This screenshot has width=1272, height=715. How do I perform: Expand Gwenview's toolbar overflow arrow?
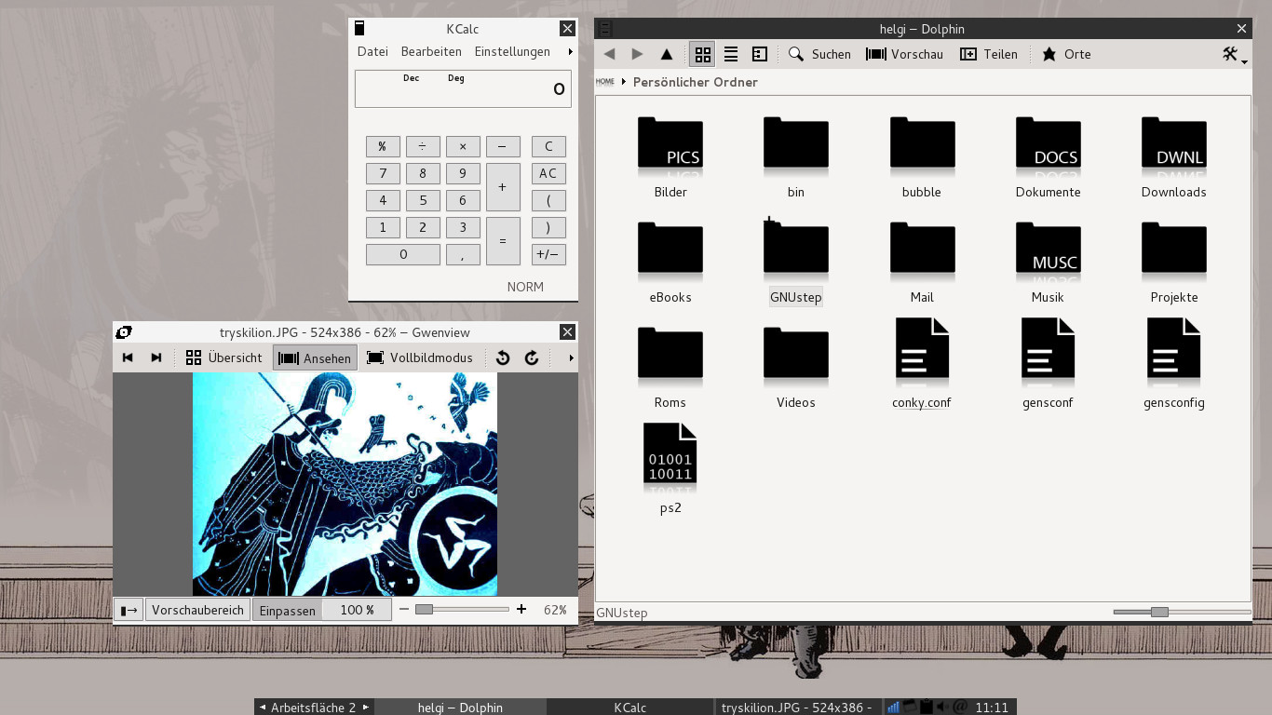point(571,357)
